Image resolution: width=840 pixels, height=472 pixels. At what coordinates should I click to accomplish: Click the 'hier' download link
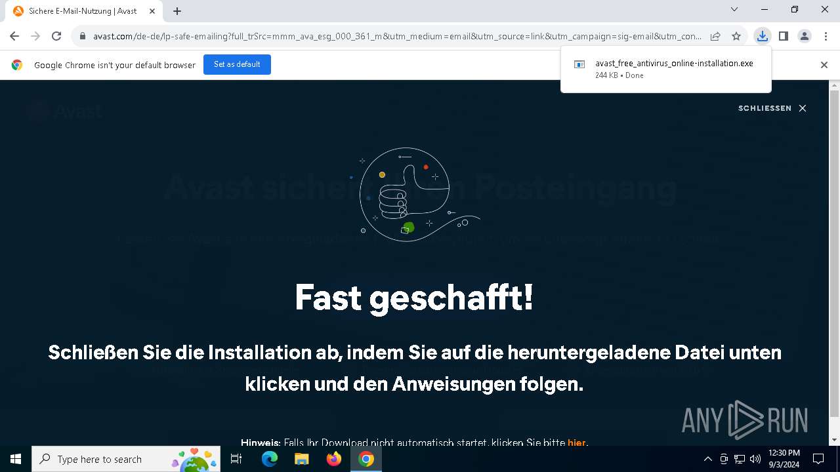tap(576, 442)
